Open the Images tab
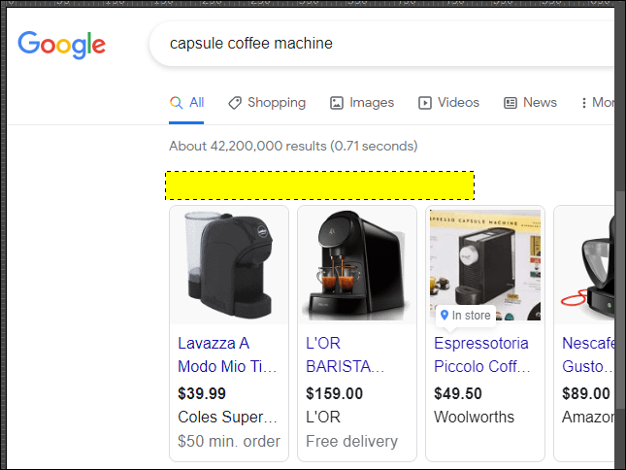Image resolution: width=626 pixels, height=470 pixels. pyautogui.click(x=362, y=103)
